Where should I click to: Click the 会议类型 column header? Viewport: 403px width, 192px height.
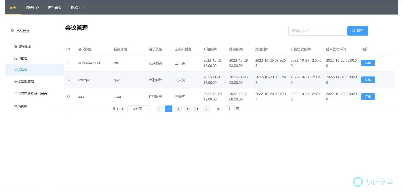point(156,49)
